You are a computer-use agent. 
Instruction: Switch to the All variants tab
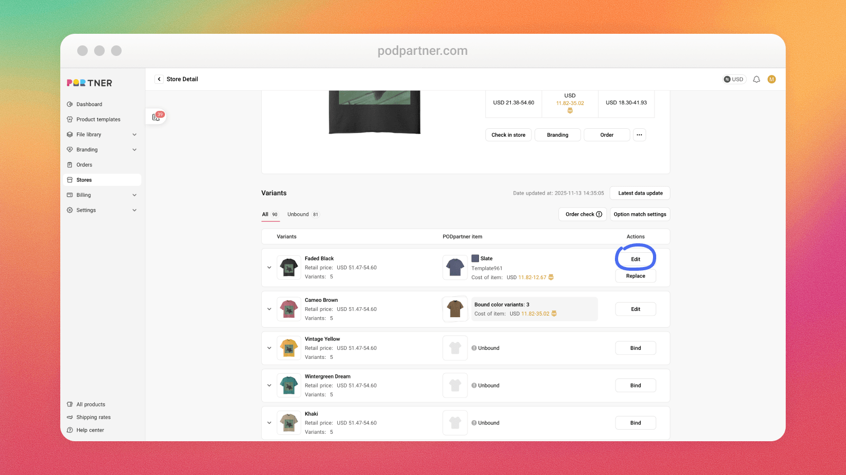tap(270, 214)
